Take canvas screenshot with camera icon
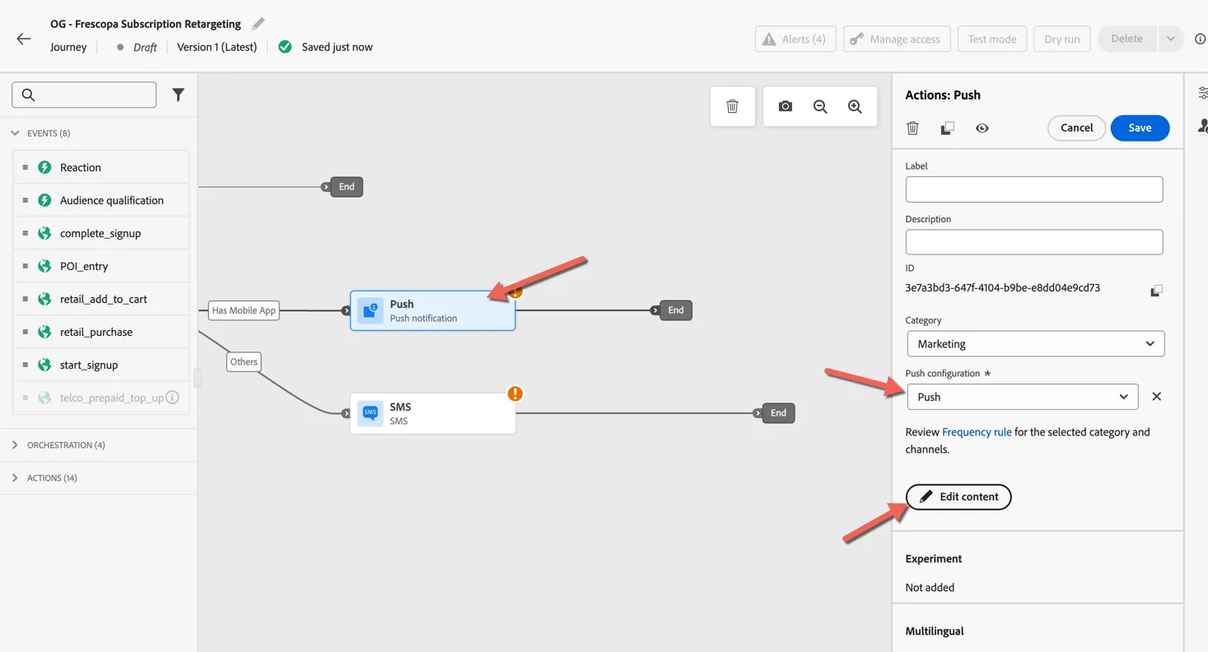Screen dimensions: 1208x652 pos(786,106)
